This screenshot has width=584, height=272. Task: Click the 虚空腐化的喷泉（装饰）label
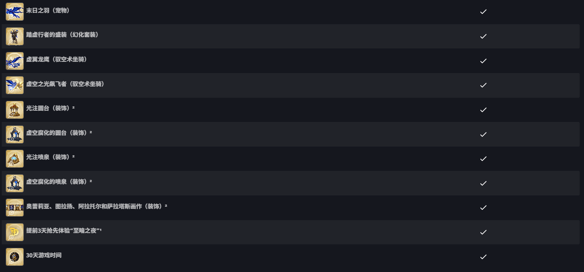[57, 182]
